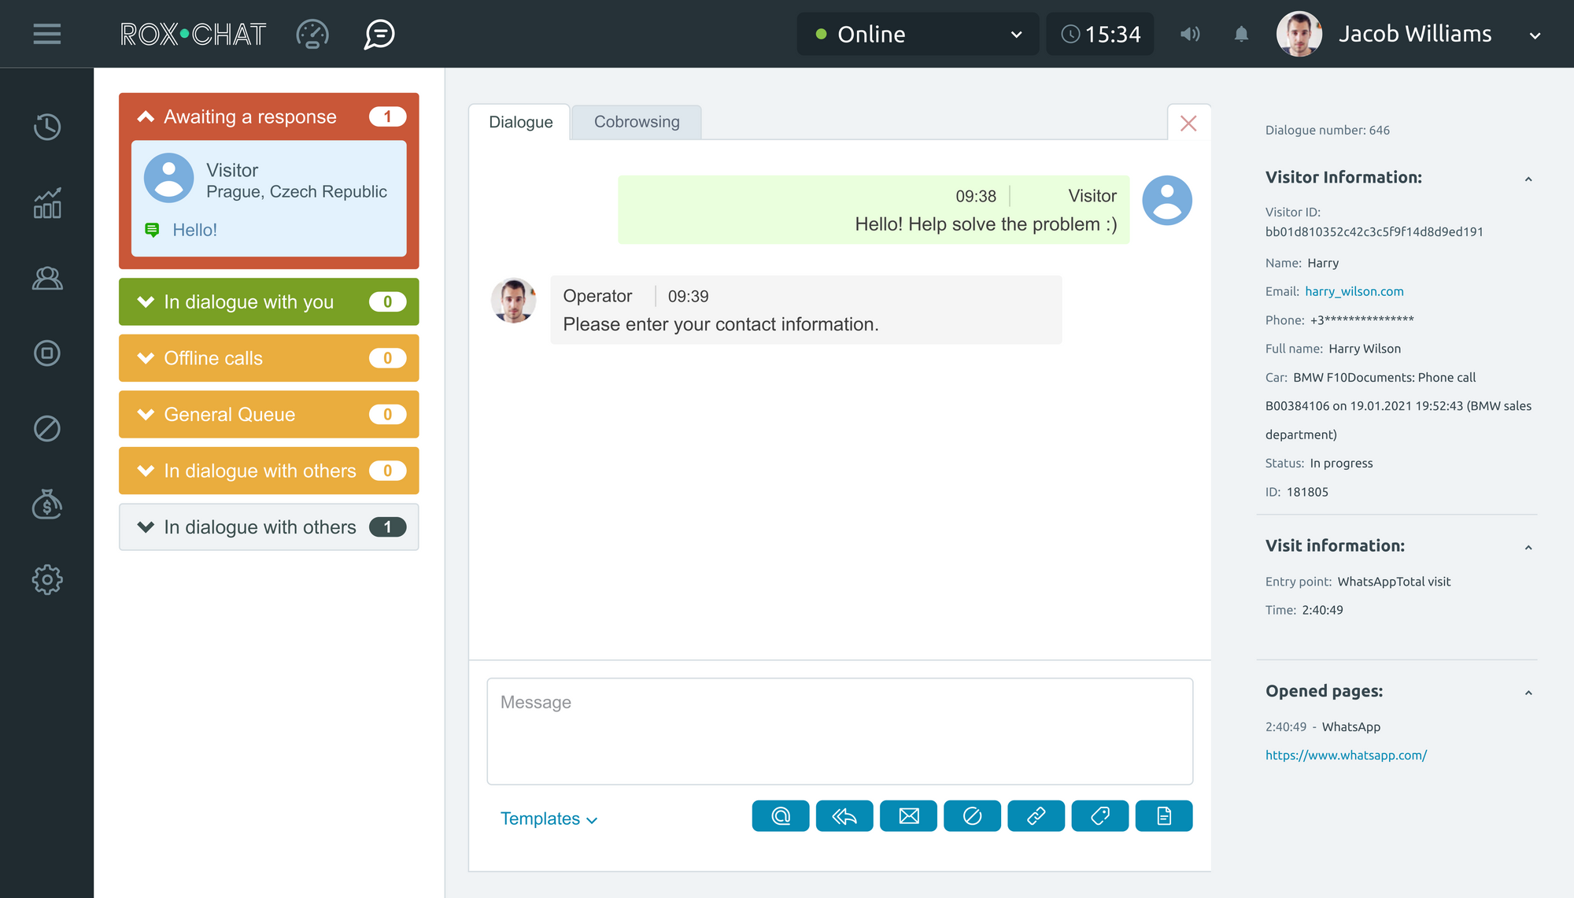Toggle operator Online status dropdown

click(918, 34)
